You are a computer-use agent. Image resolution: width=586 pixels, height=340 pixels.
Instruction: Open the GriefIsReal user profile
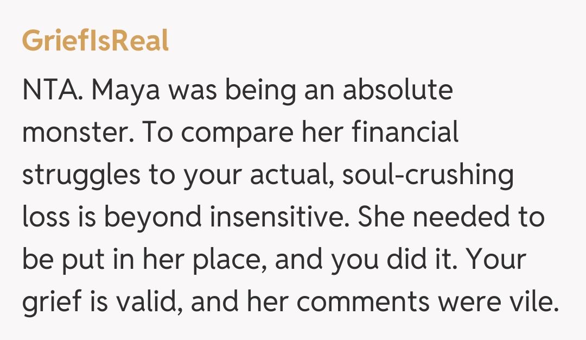coord(95,42)
